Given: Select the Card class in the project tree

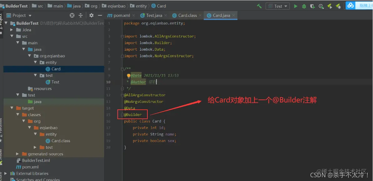Looking at the screenshot, I should click(x=54, y=69).
